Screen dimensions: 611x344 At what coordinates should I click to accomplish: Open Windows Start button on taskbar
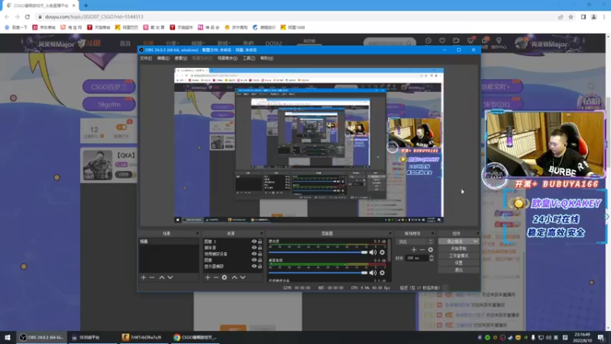click(x=8, y=337)
